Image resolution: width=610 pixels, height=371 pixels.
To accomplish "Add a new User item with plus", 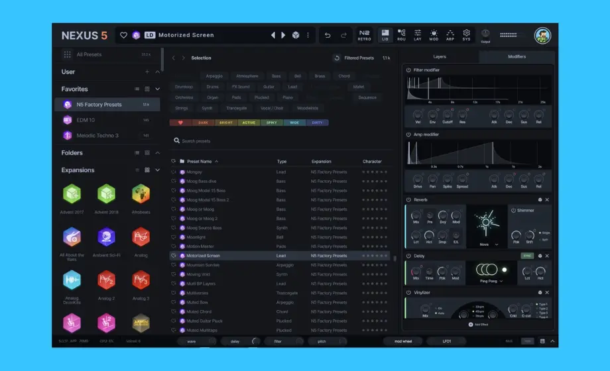I will (x=147, y=72).
